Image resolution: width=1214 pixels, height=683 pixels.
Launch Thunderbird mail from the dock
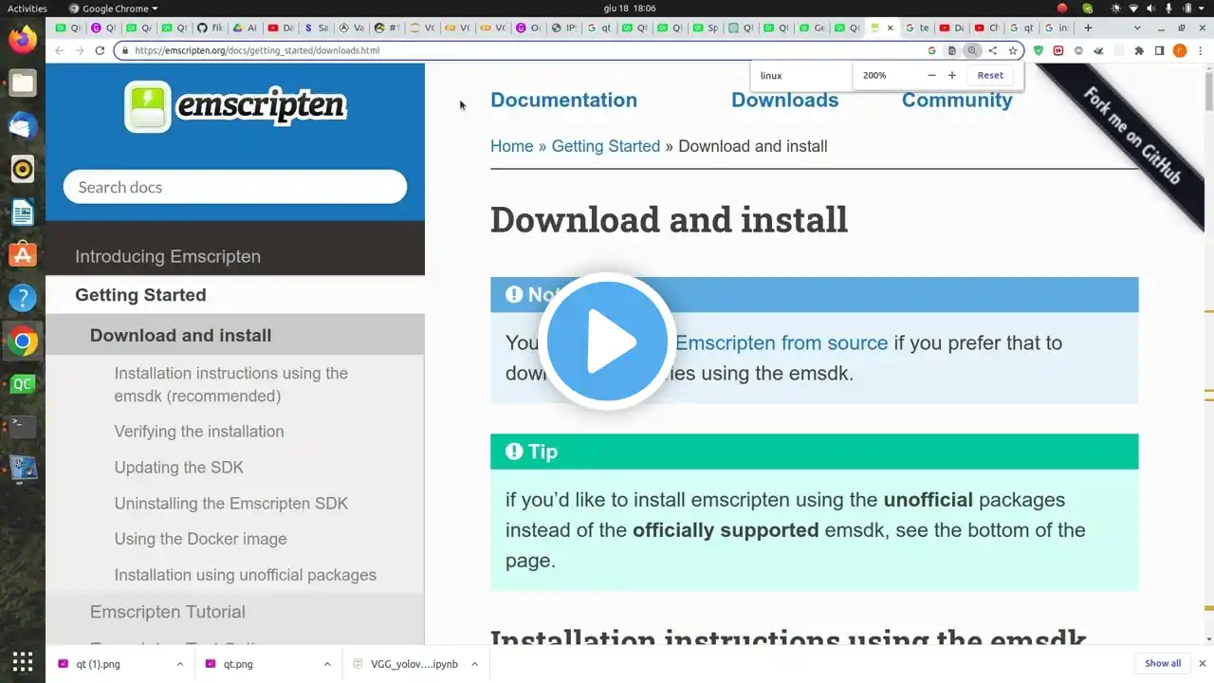(23, 126)
